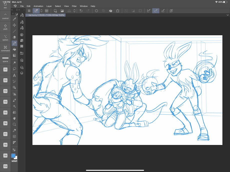
Task: Click the New canvas icon
Action: pyautogui.click(x=55, y=11)
